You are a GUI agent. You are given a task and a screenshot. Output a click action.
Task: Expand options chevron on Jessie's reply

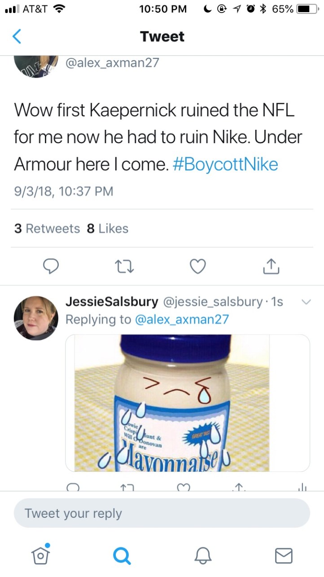click(305, 302)
